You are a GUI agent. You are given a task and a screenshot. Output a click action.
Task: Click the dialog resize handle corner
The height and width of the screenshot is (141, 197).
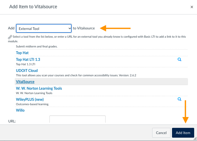[x=195, y=139]
